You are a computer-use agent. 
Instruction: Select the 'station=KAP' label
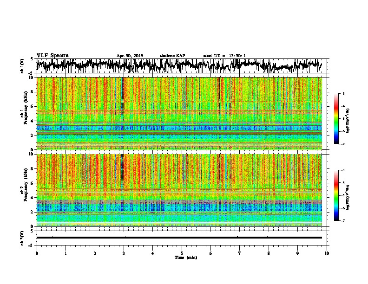pyautogui.click(x=172, y=56)
